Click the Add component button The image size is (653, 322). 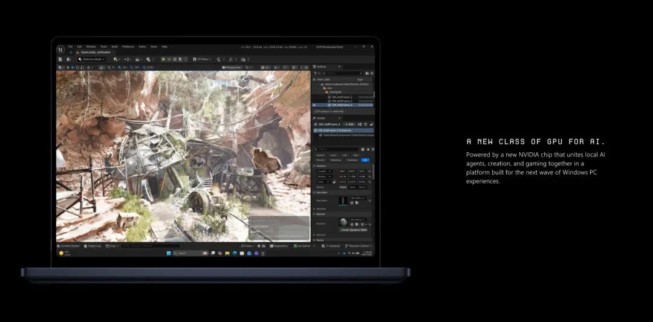349,124
